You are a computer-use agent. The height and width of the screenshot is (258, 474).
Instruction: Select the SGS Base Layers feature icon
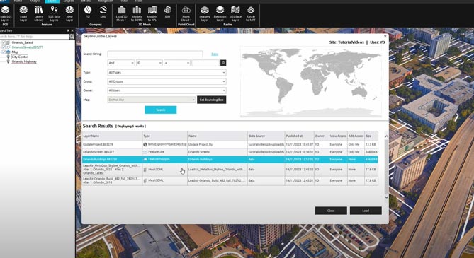pyautogui.click(x=54, y=13)
